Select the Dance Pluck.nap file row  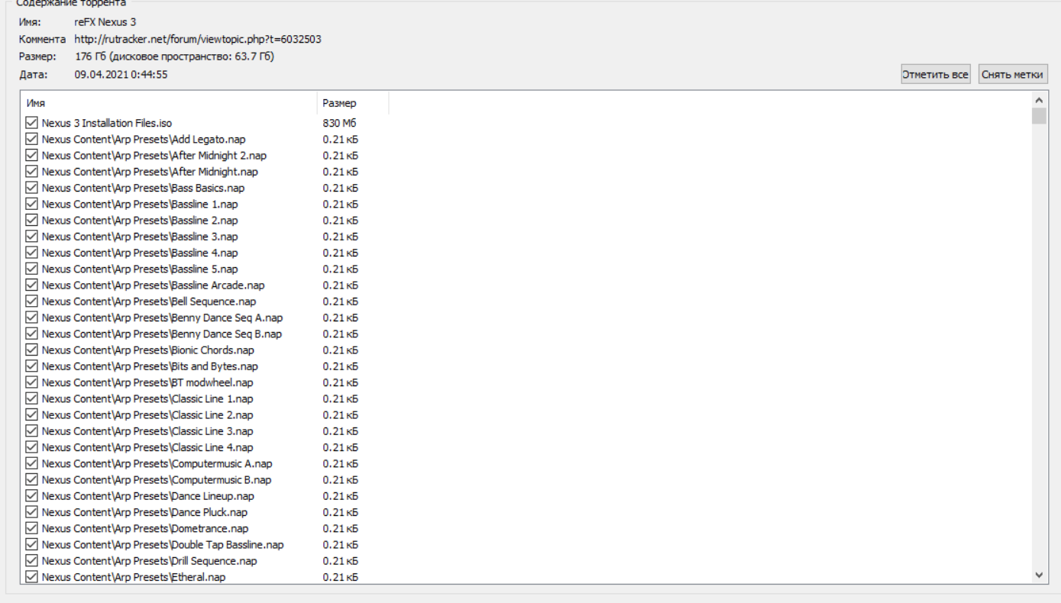[x=144, y=512]
